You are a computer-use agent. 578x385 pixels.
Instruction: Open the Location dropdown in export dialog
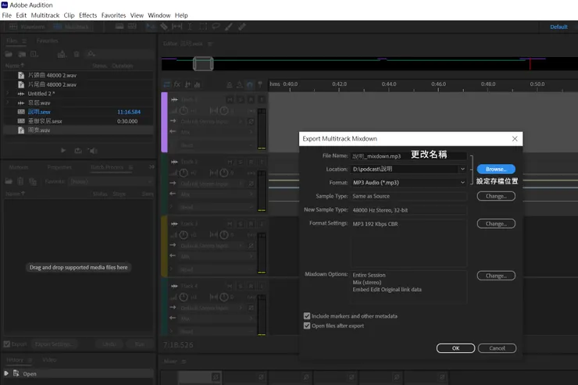tap(462, 169)
